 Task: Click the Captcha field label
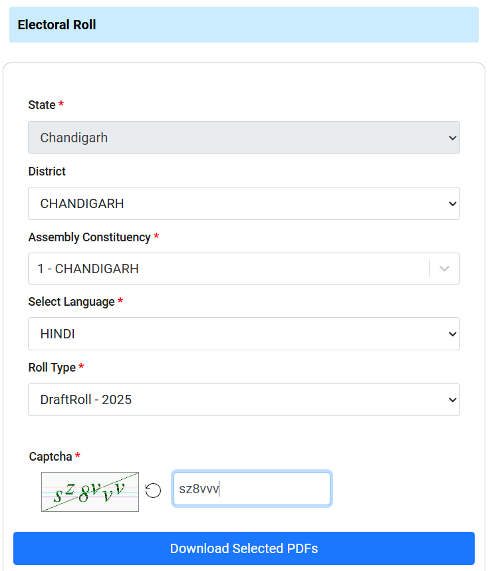tap(51, 457)
